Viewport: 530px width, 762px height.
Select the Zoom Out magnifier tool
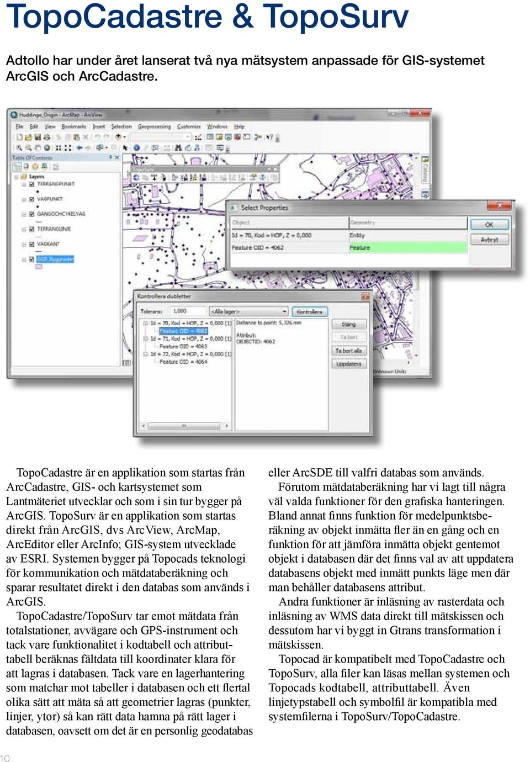(28, 148)
